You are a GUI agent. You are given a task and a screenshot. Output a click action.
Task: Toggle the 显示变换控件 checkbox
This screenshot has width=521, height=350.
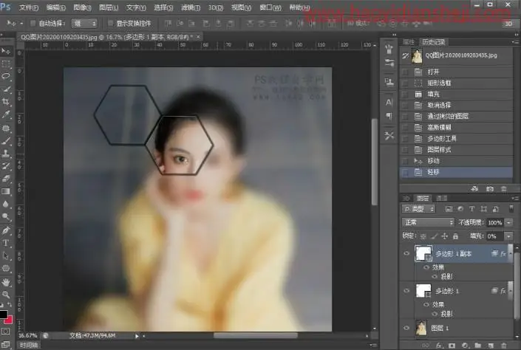111,23
